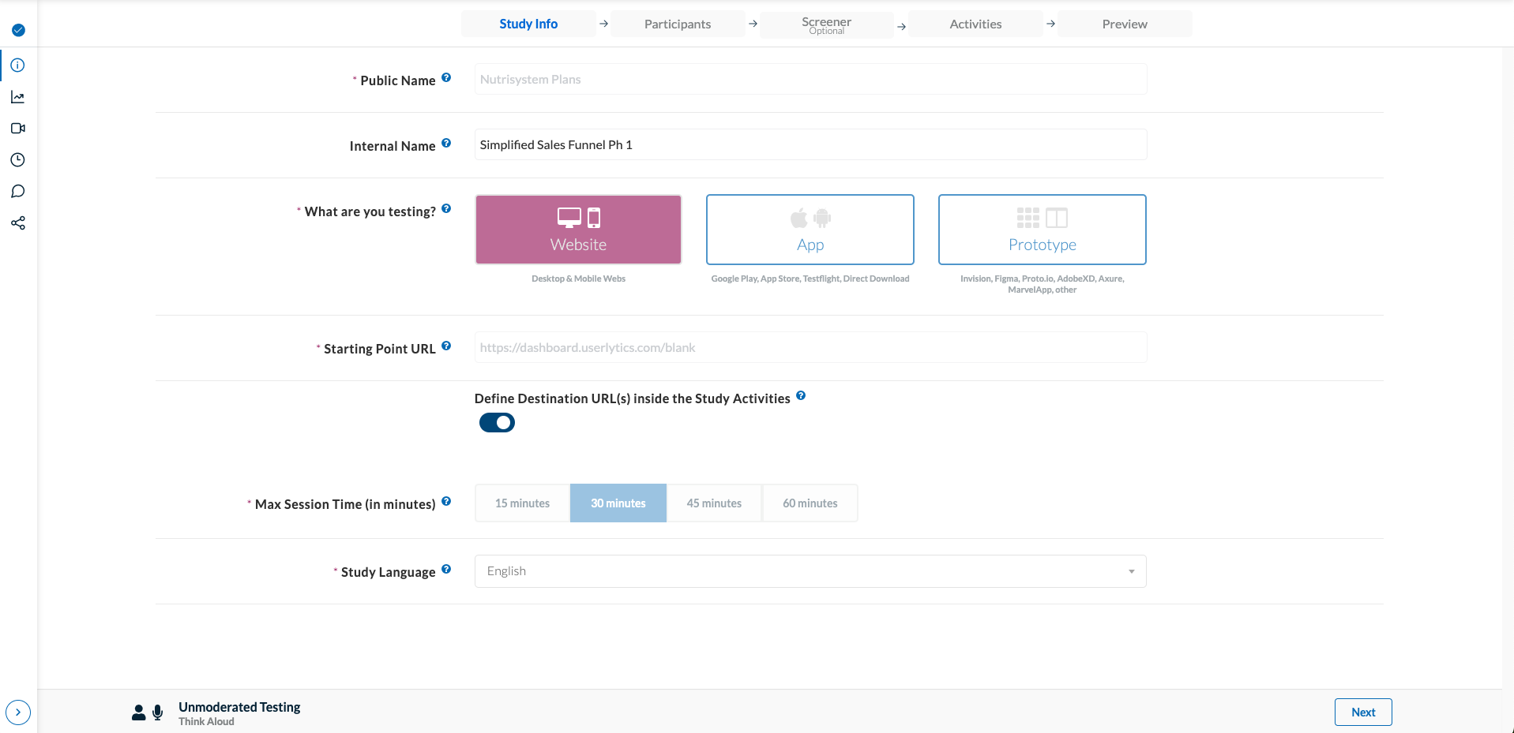
Task: Toggle Define Destination URL(s) switch
Action: click(x=497, y=423)
